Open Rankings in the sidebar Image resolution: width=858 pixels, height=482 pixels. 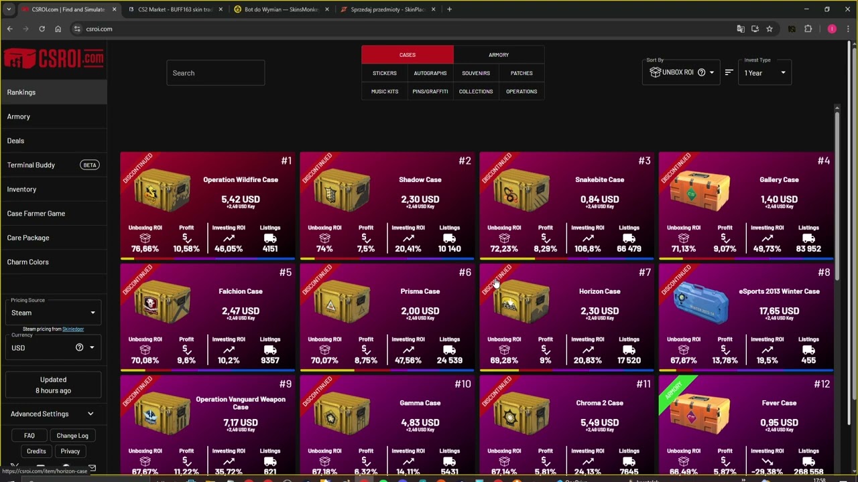(53, 92)
